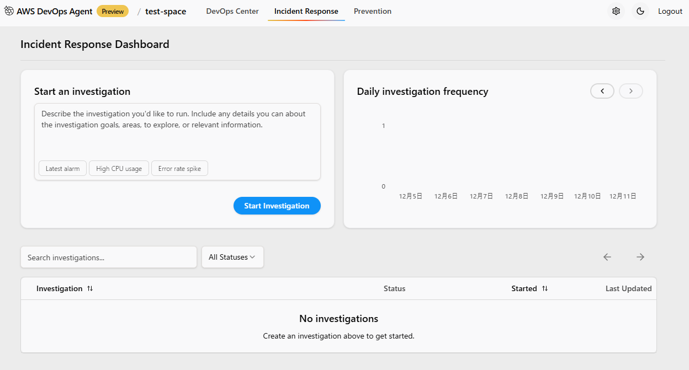Image resolution: width=689 pixels, height=370 pixels.
Task: Open the Prevention tab
Action: pos(373,11)
